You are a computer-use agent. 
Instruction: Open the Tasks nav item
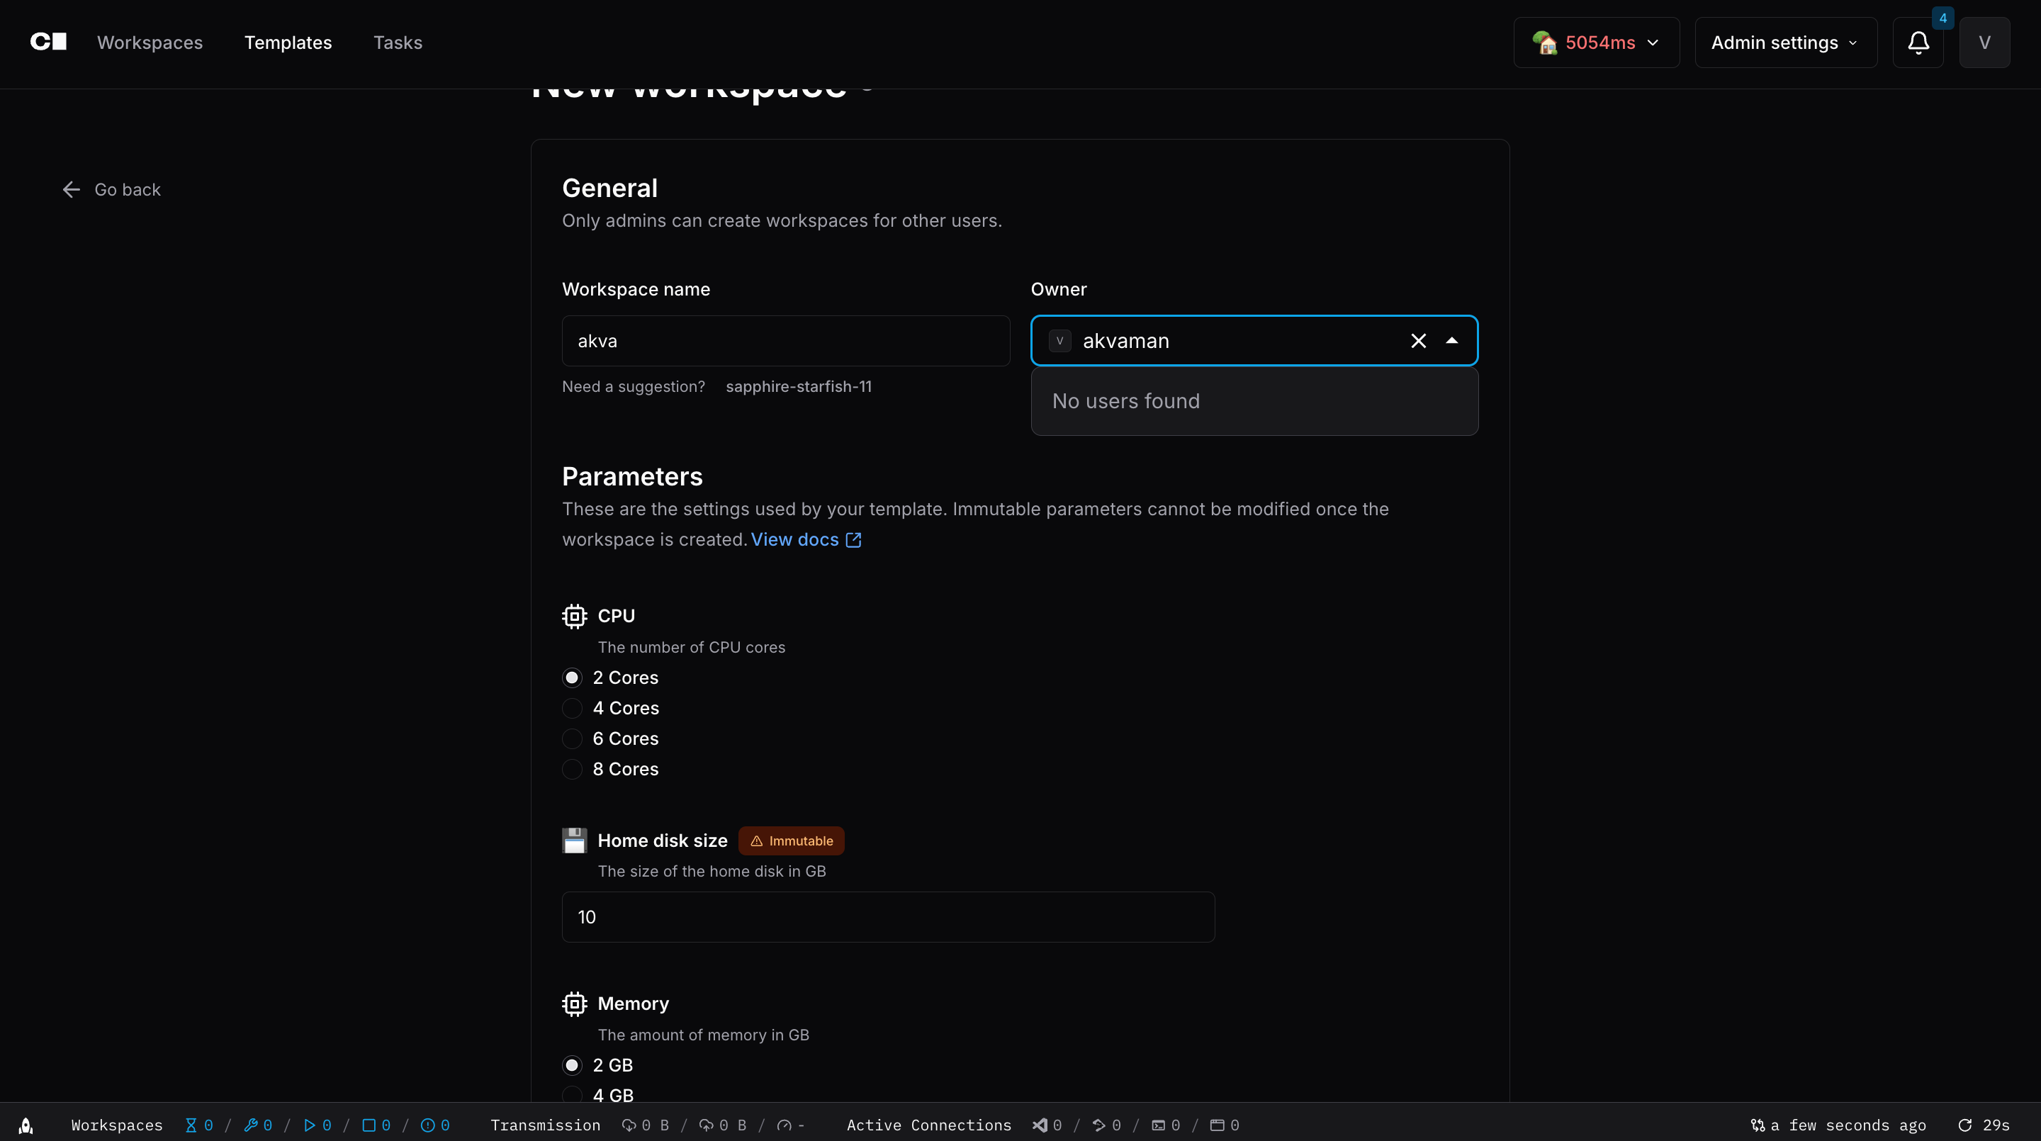[x=398, y=43]
